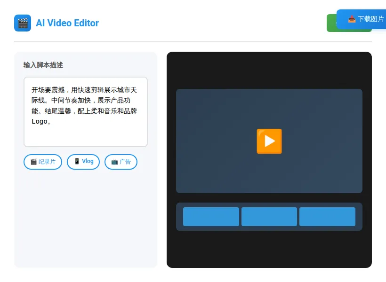This screenshot has height=282, width=386.
Task: Select the first blue timeline clip
Action: point(211,217)
